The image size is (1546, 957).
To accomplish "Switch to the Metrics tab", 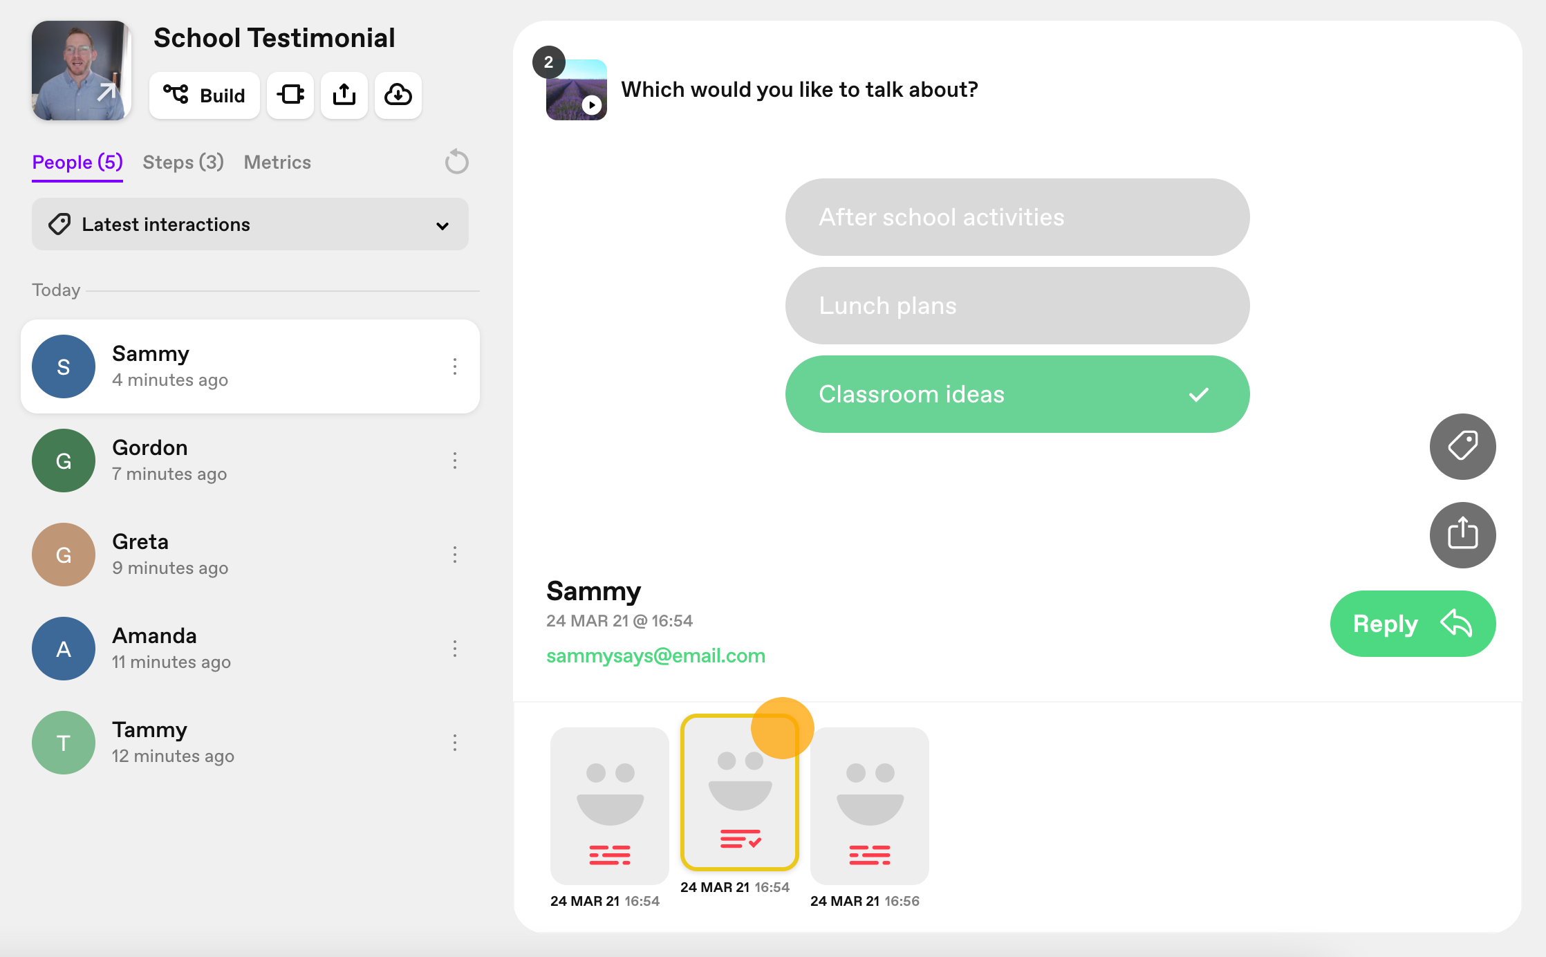I will (x=277, y=162).
